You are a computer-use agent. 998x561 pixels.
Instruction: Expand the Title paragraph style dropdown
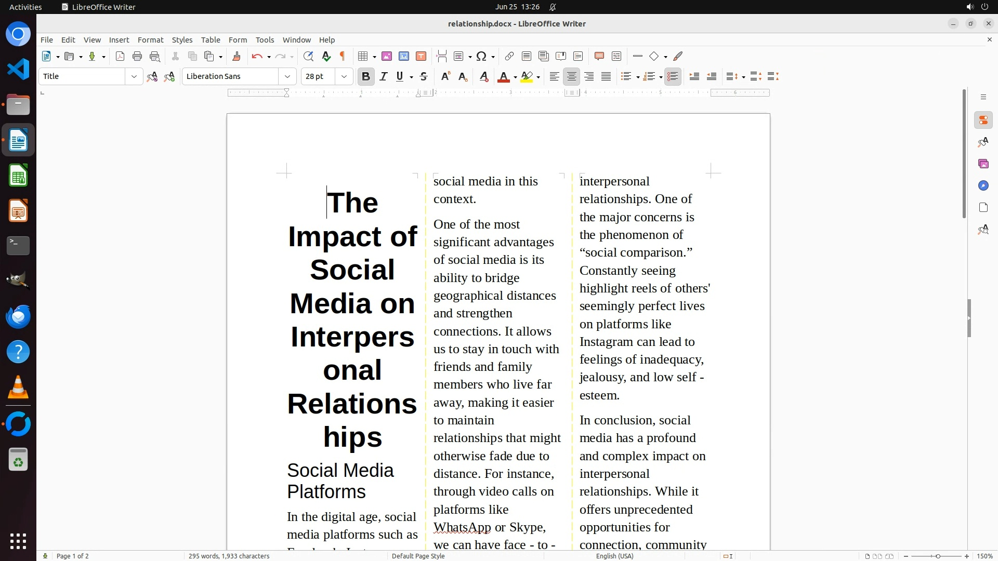[x=134, y=77]
